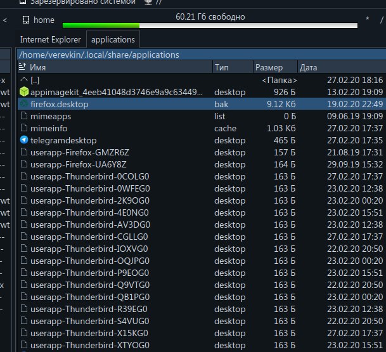Select the applications tab
The width and height of the screenshot is (386, 352).
[113, 39]
